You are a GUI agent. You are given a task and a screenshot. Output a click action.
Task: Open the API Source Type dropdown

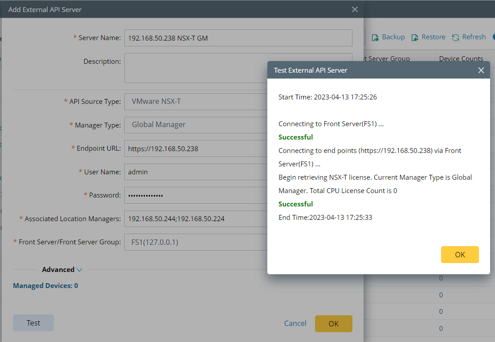click(196, 102)
